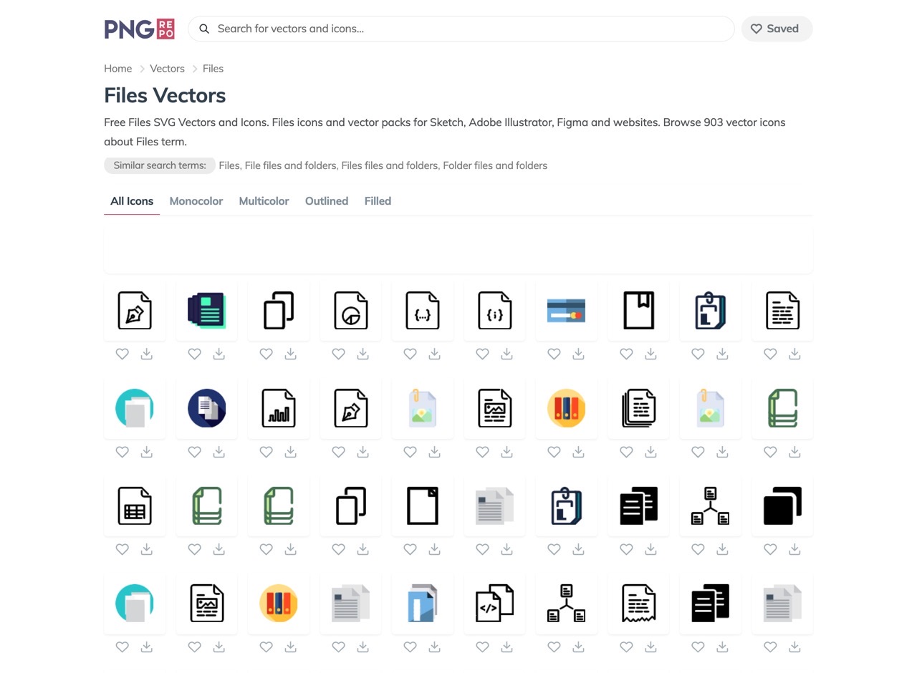The image size is (917, 673).
Task: Open the pie chart file icon
Action: [350, 311]
